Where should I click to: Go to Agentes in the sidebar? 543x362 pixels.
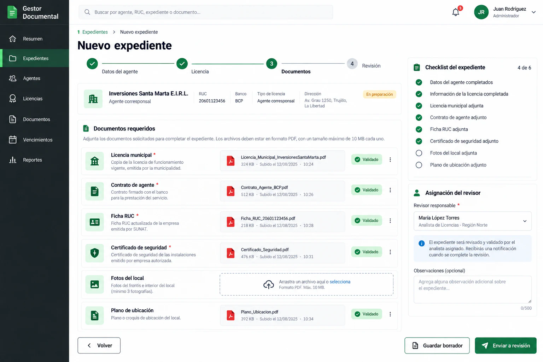(35, 78)
